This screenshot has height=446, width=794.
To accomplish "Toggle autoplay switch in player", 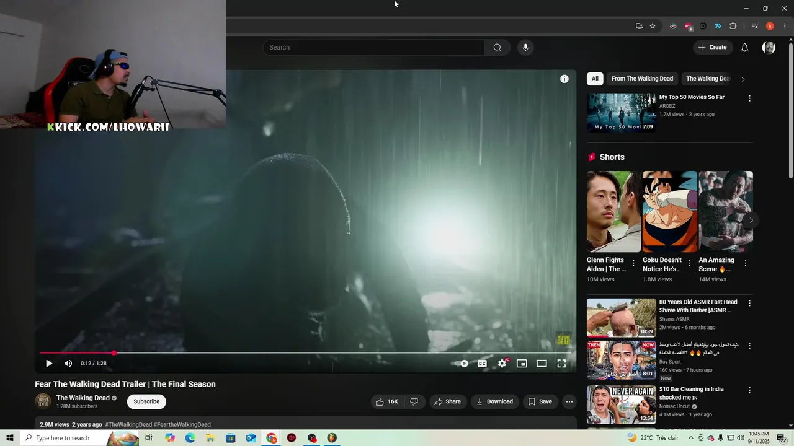I will [x=462, y=364].
